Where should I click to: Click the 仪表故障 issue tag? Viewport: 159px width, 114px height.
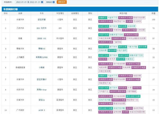tap(141, 30)
